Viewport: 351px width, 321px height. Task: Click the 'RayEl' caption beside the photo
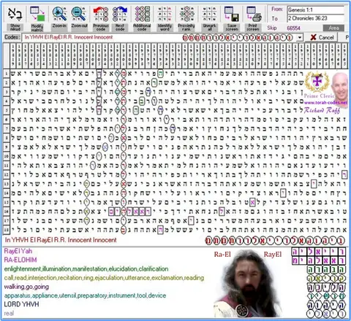[273, 255]
